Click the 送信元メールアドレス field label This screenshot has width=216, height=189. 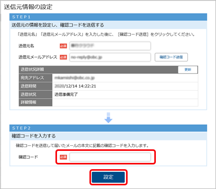pyautogui.click(x=38, y=57)
